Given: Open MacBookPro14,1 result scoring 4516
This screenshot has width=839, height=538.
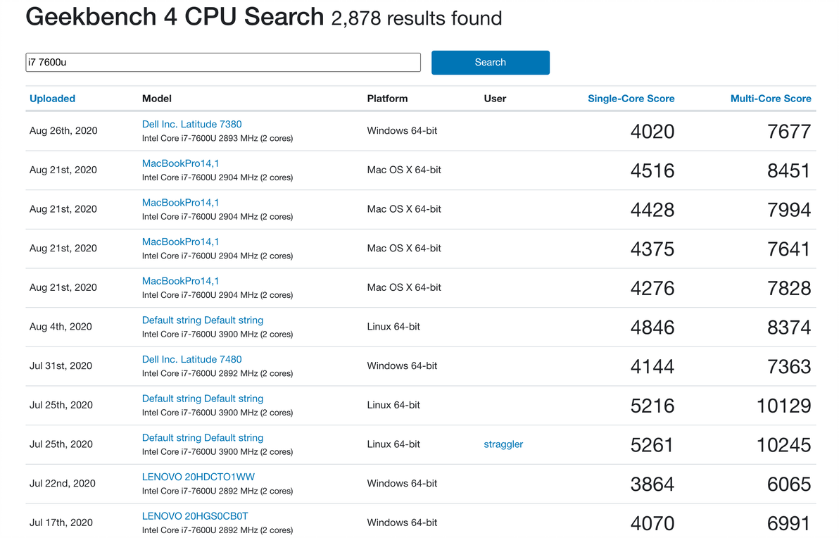Looking at the screenshot, I should point(180,163).
